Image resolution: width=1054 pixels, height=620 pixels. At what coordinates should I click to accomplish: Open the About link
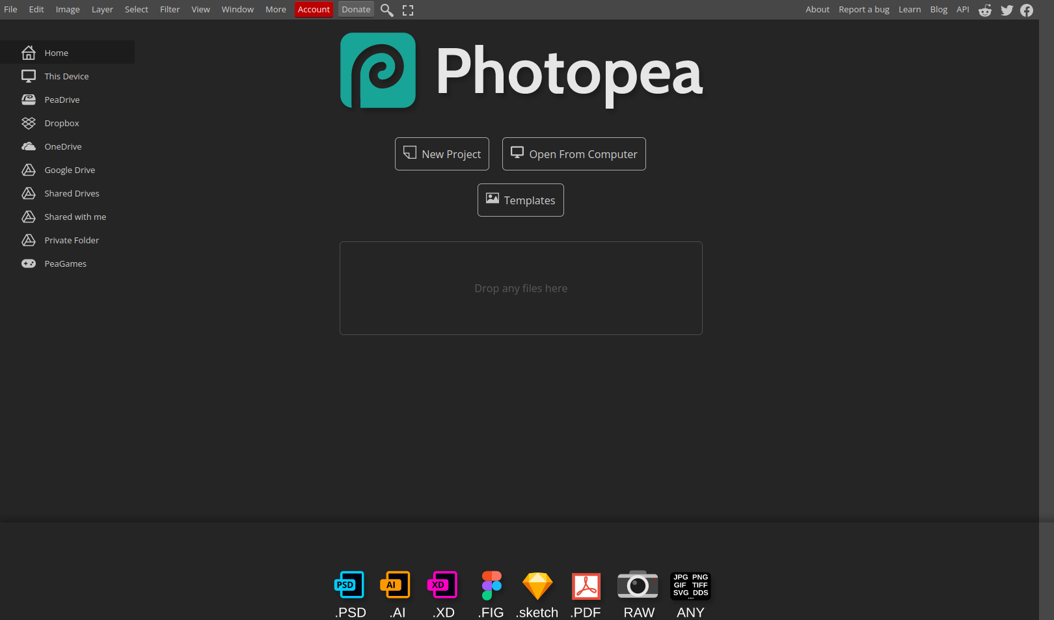817,9
